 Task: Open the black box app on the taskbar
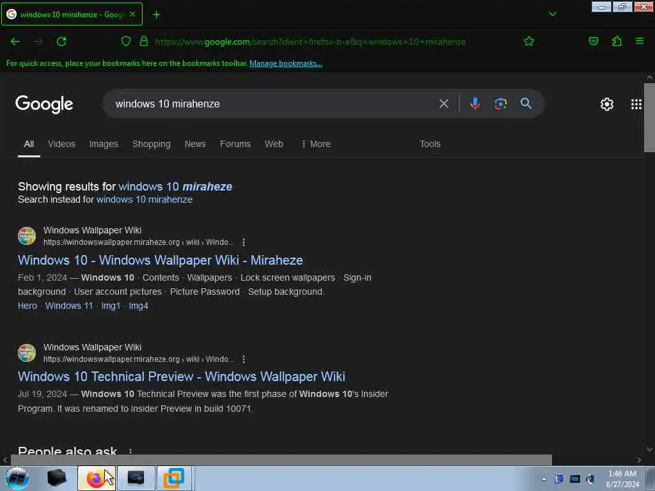tap(57, 478)
